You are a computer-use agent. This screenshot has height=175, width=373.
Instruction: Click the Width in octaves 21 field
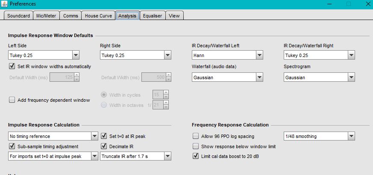tap(158, 105)
